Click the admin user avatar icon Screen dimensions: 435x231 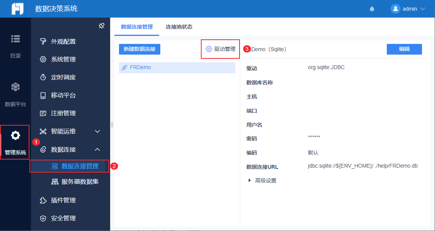pos(395,9)
